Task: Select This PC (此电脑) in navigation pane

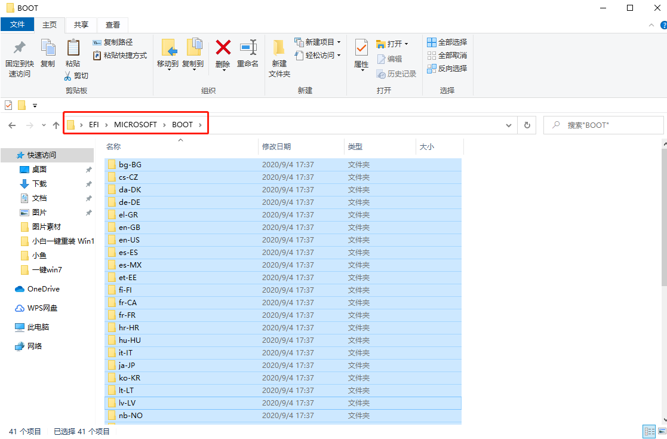Action: click(x=38, y=327)
